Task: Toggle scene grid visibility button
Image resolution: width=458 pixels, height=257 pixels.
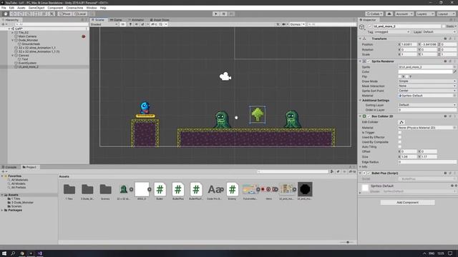Action: click(161, 24)
